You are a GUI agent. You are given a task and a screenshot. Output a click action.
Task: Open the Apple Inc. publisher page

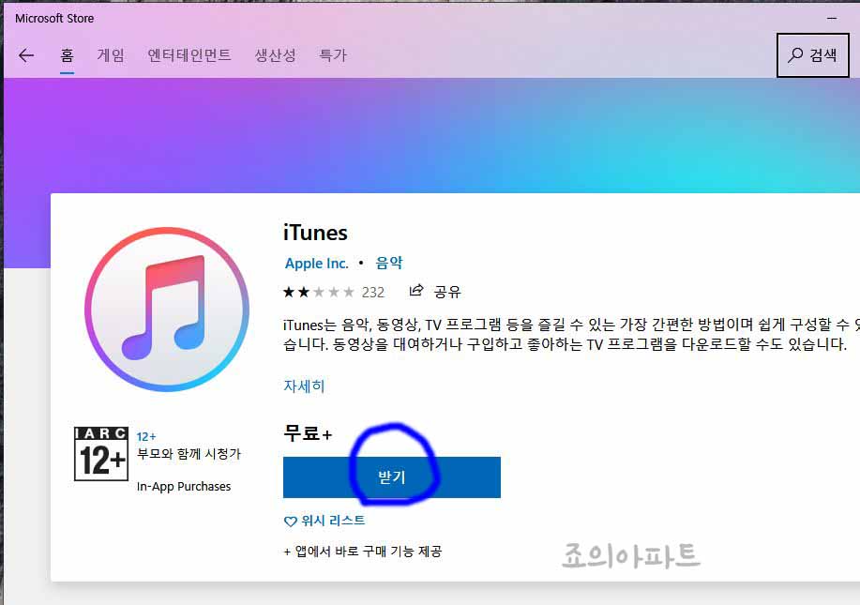pyautogui.click(x=316, y=264)
